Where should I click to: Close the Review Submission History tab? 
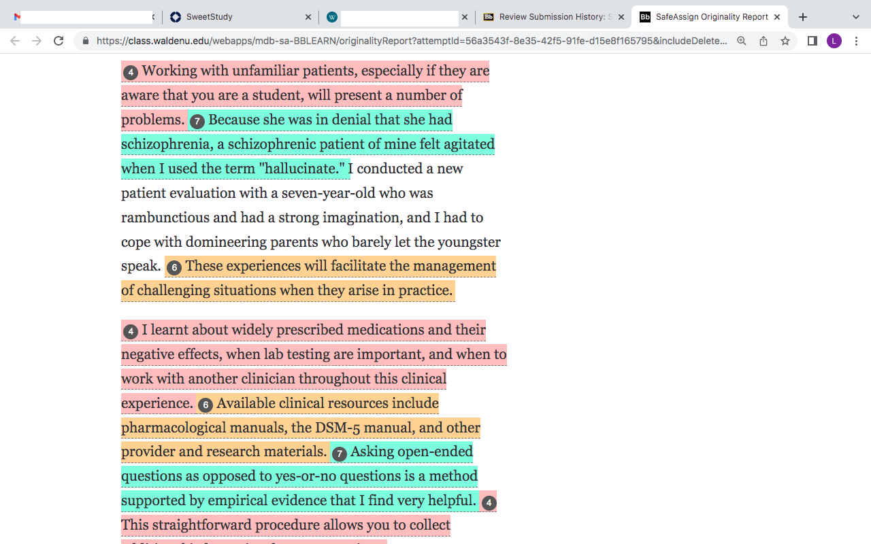pos(621,17)
